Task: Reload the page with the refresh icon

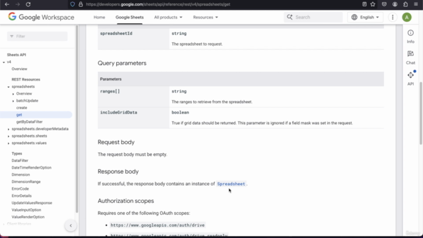Action: point(28,5)
